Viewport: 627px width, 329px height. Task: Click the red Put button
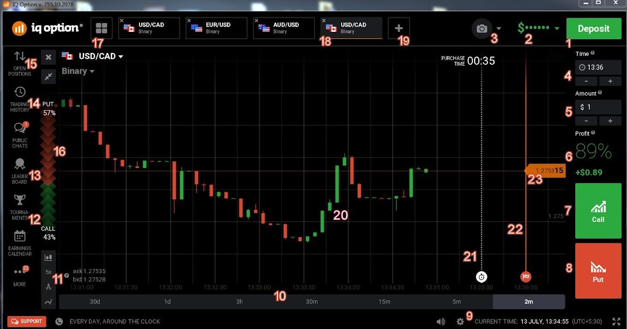click(x=598, y=271)
